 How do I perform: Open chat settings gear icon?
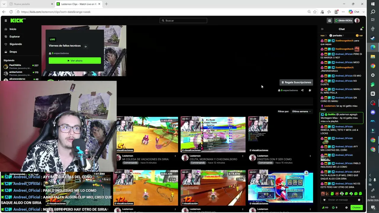click(346, 207)
